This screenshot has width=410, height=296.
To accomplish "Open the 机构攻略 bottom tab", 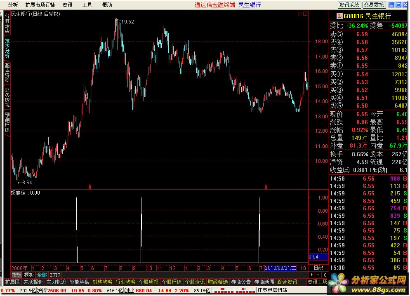I will pos(102,282).
